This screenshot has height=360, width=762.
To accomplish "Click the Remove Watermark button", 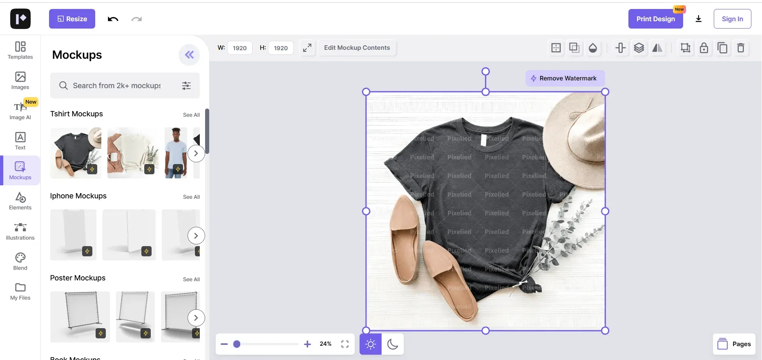I will tap(564, 78).
